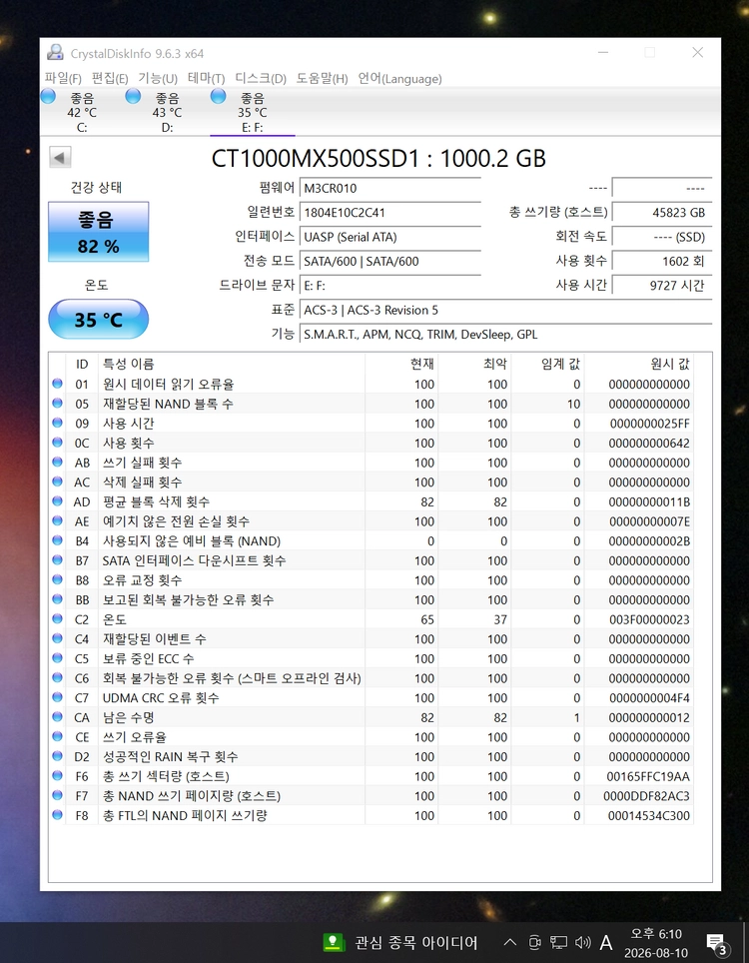The height and width of the screenshot is (963, 749).
Task: Open the 테마(T) menu
Action: click(x=207, y=79)
